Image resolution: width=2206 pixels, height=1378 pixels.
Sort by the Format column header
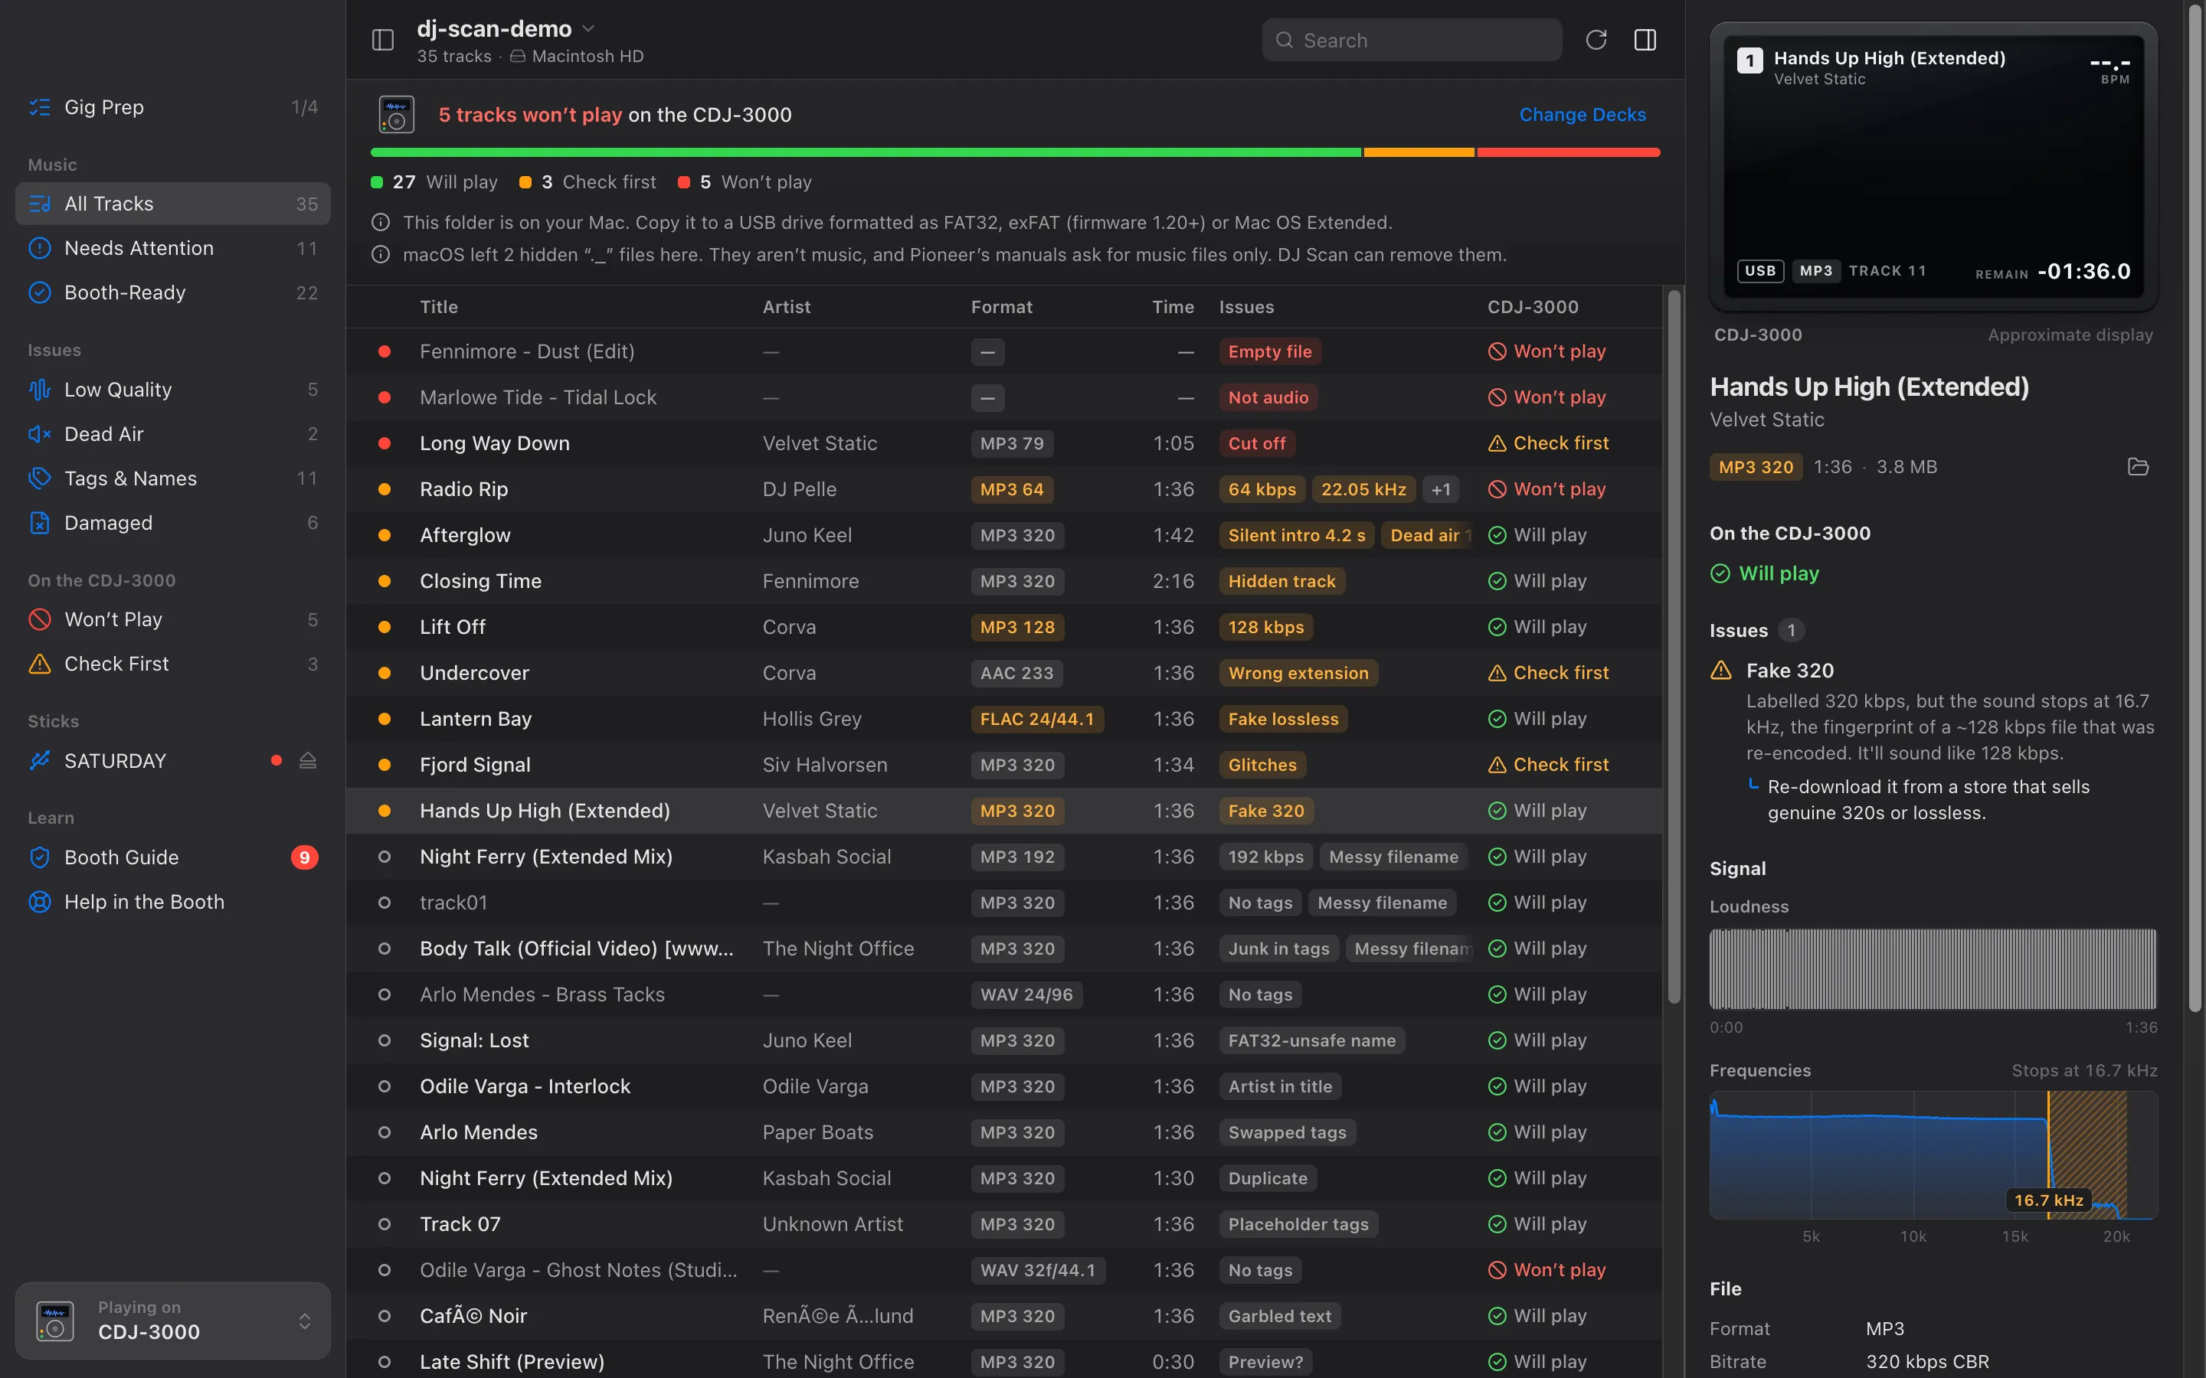1001,307
